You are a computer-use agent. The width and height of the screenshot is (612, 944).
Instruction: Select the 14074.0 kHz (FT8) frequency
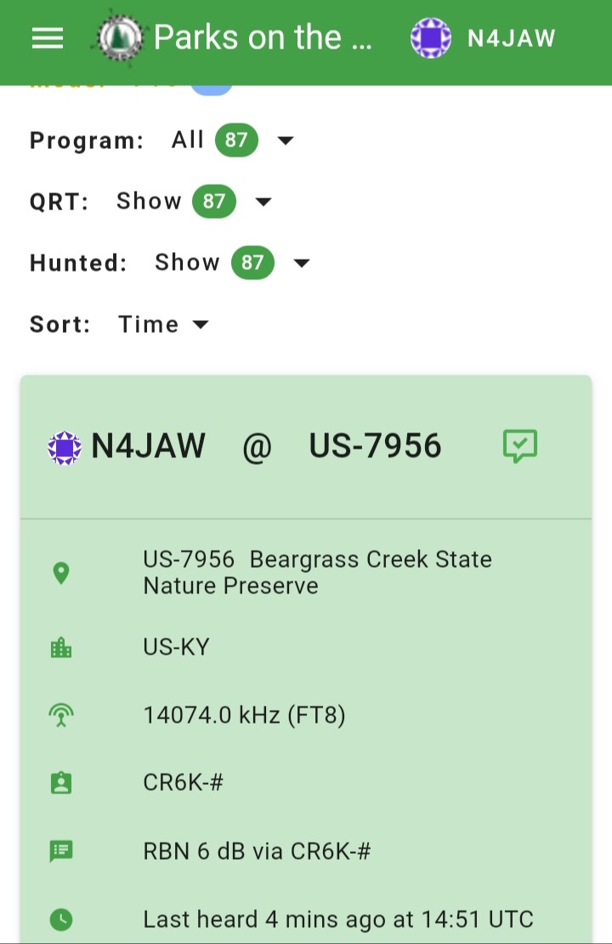coord(244,715)
